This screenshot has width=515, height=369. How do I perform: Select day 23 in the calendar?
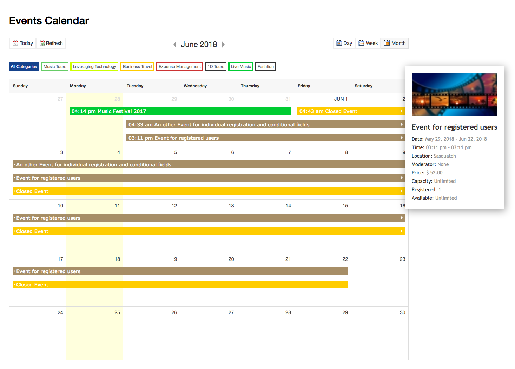[402, 259]
